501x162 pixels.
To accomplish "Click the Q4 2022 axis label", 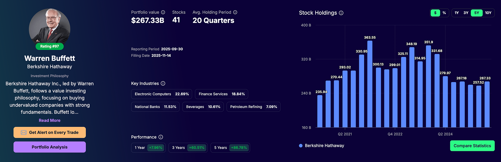I will [x=395, y=134].
